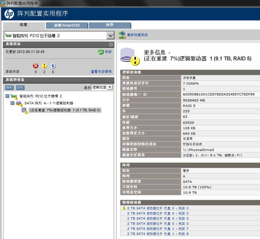
Task: Click the expand all (++) button
Action: (9, 87)
